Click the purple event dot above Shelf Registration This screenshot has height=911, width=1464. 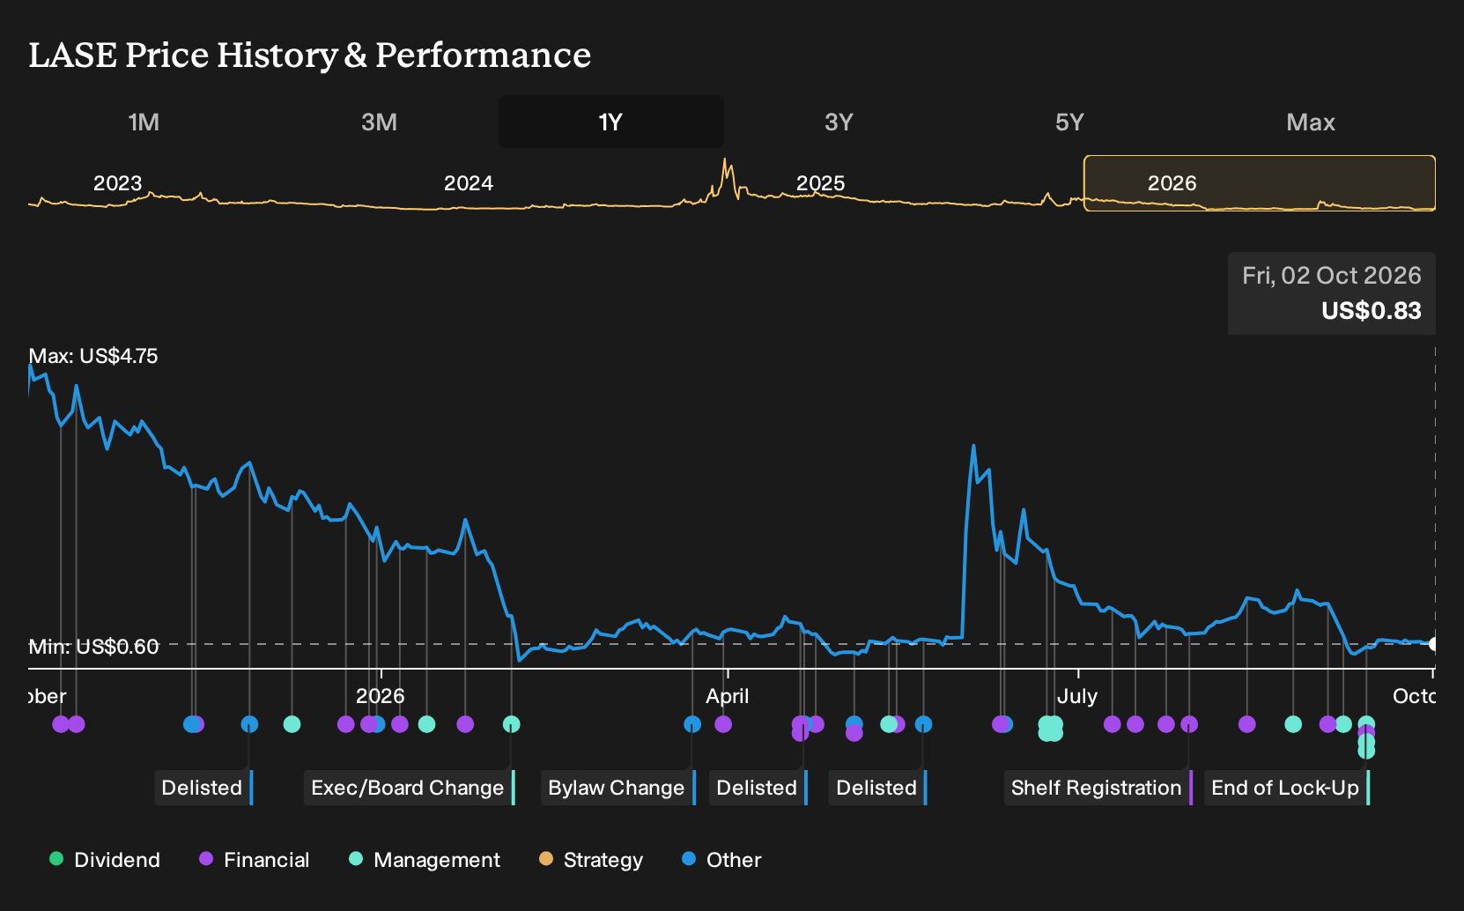click(x=1189, y=724)
